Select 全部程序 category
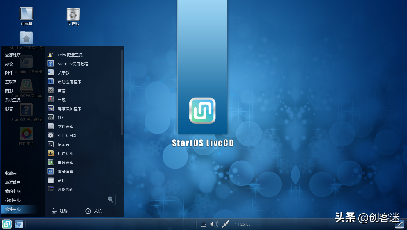Screen dimensions: 407x230 (x=13, y=55)
